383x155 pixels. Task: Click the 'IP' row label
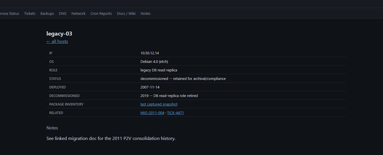click(51, 53)
